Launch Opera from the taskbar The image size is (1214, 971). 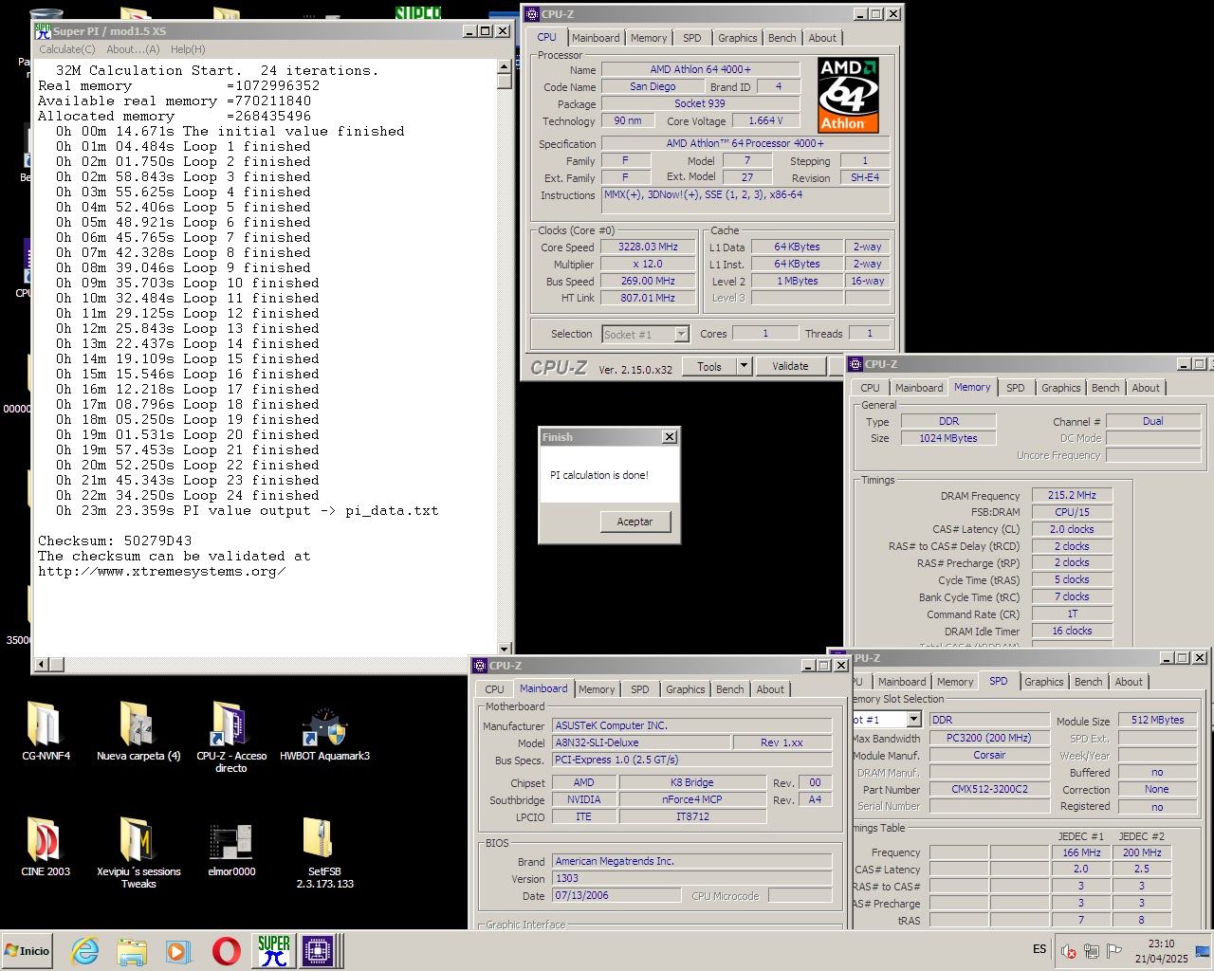pos(226,951)
